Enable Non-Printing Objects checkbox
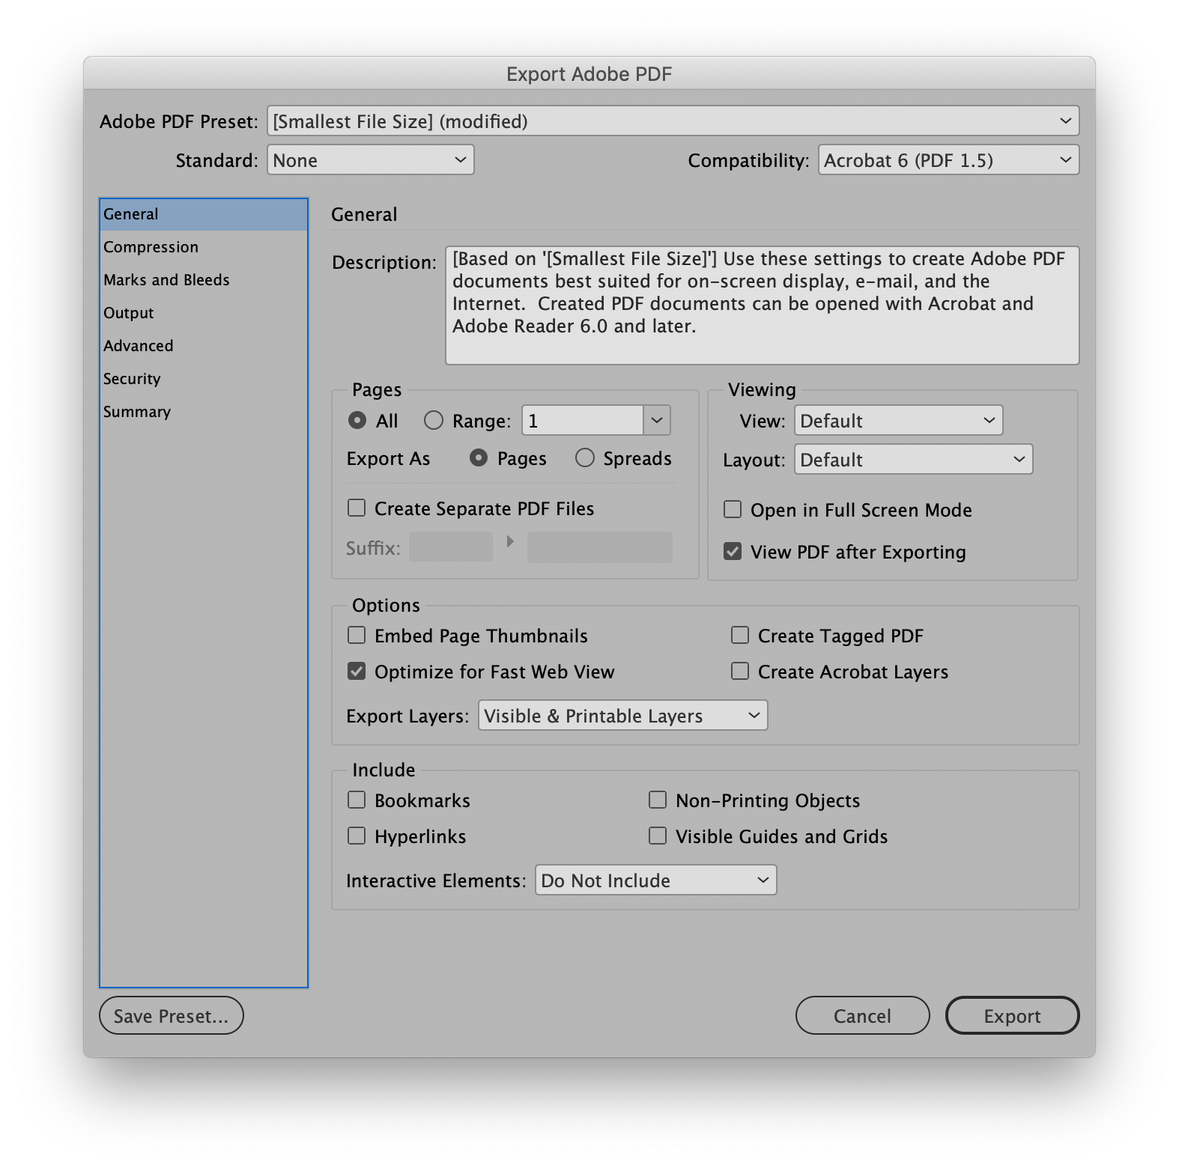This screenshot has width=1179, height=1168. click(658, 800)
